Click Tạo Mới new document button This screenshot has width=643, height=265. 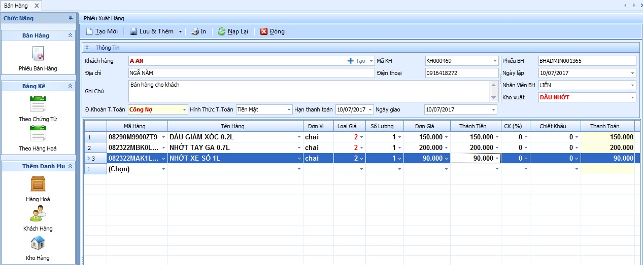tap(101, 31)
